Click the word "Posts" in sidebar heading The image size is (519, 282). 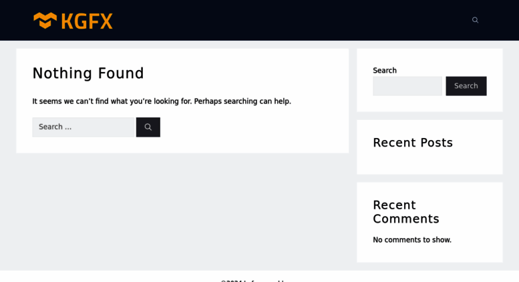436,143
